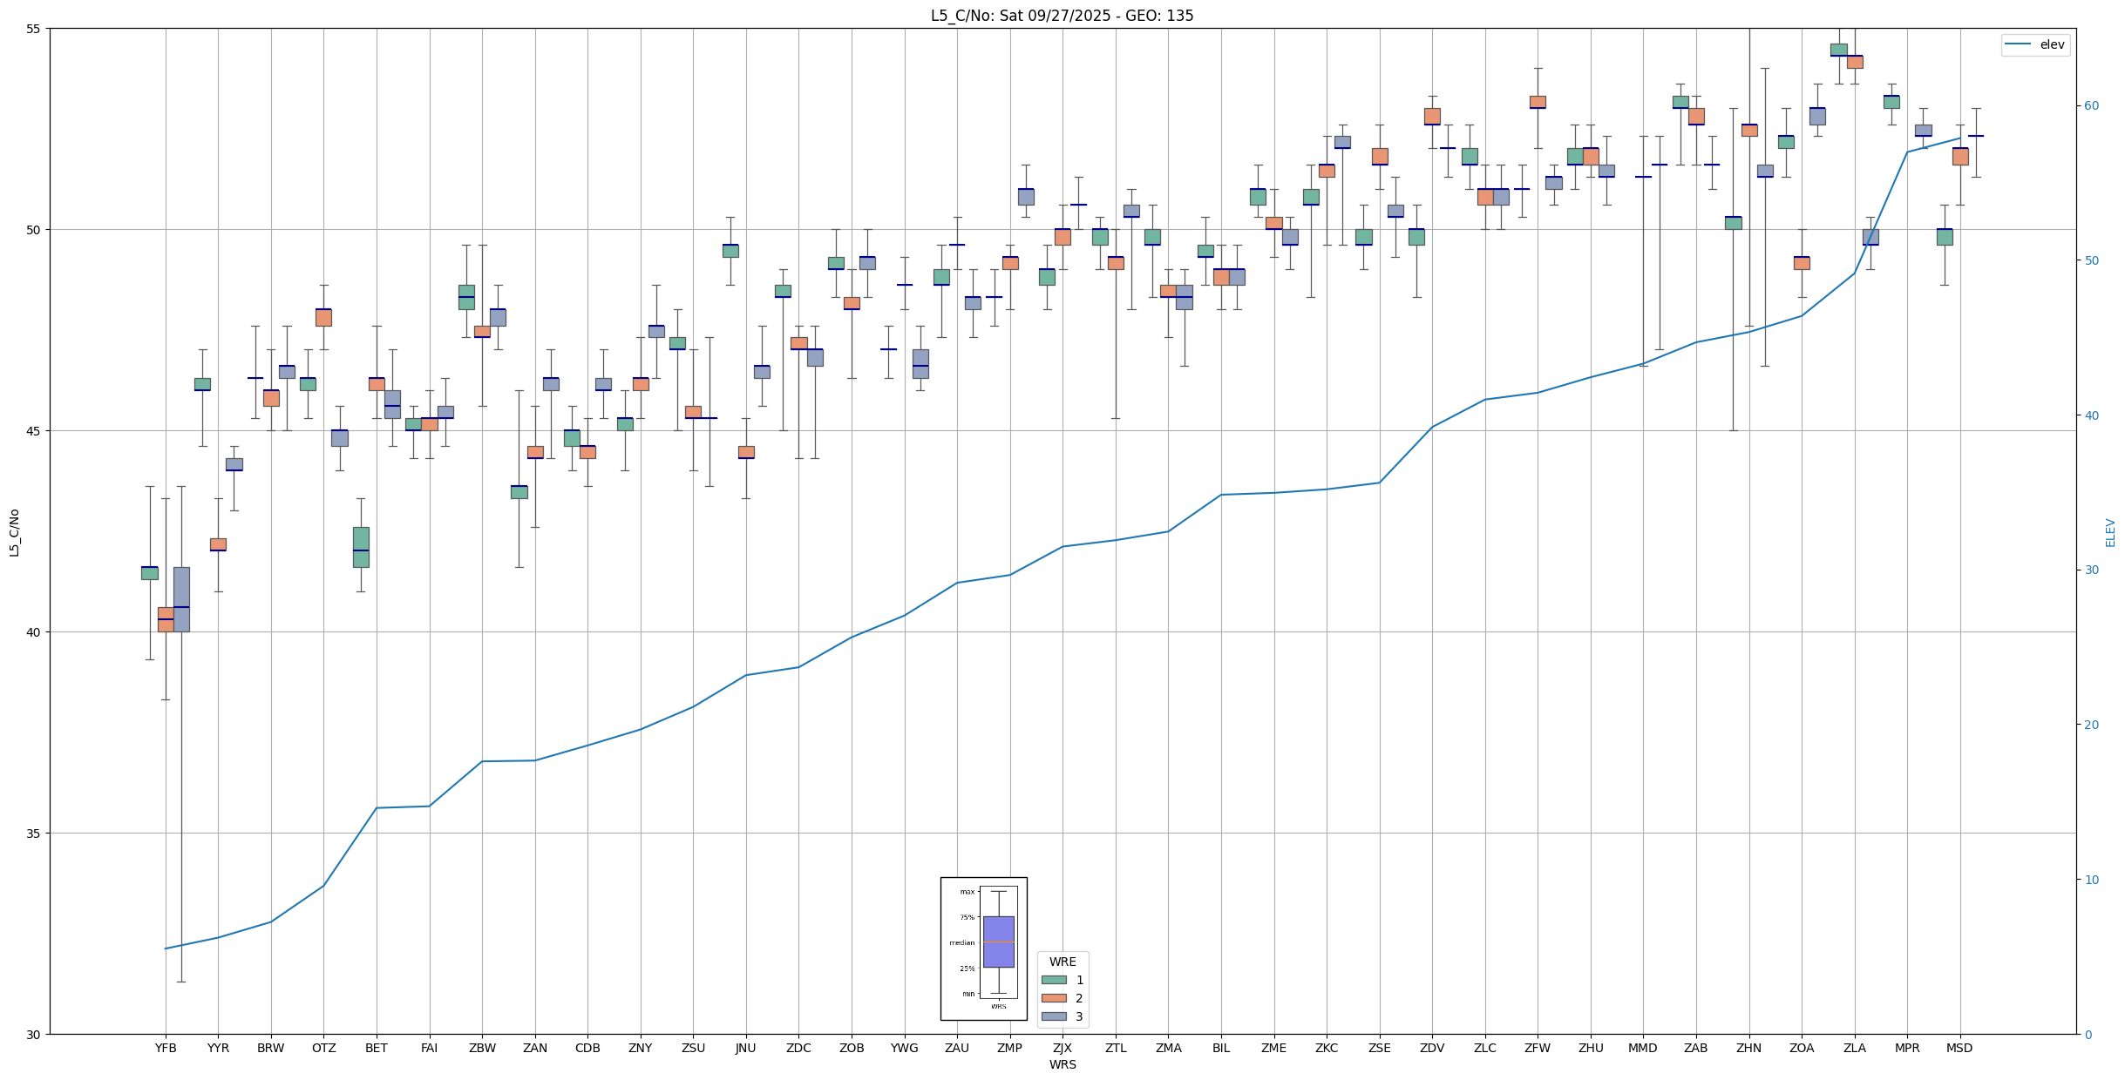The image size is (2125, 1080).
Task: Click the orange WRE 2 legend swatch
Action: [1054, 998]
